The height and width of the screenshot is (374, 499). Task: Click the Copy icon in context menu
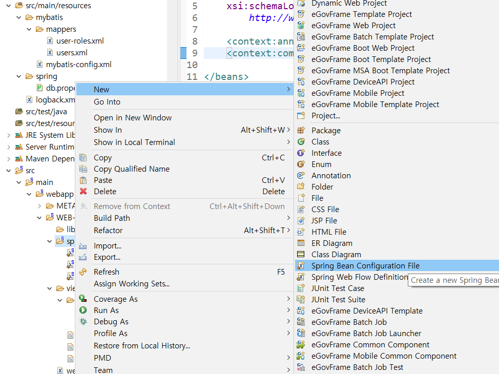83,158
